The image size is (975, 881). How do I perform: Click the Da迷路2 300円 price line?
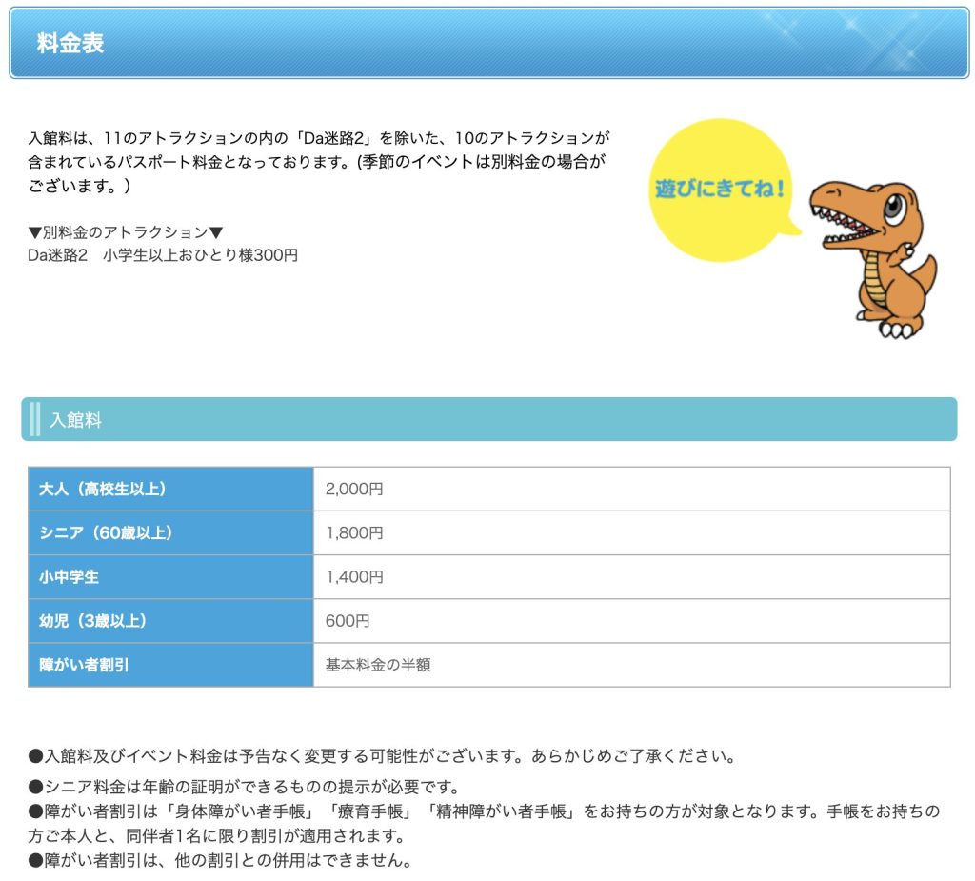163,255
